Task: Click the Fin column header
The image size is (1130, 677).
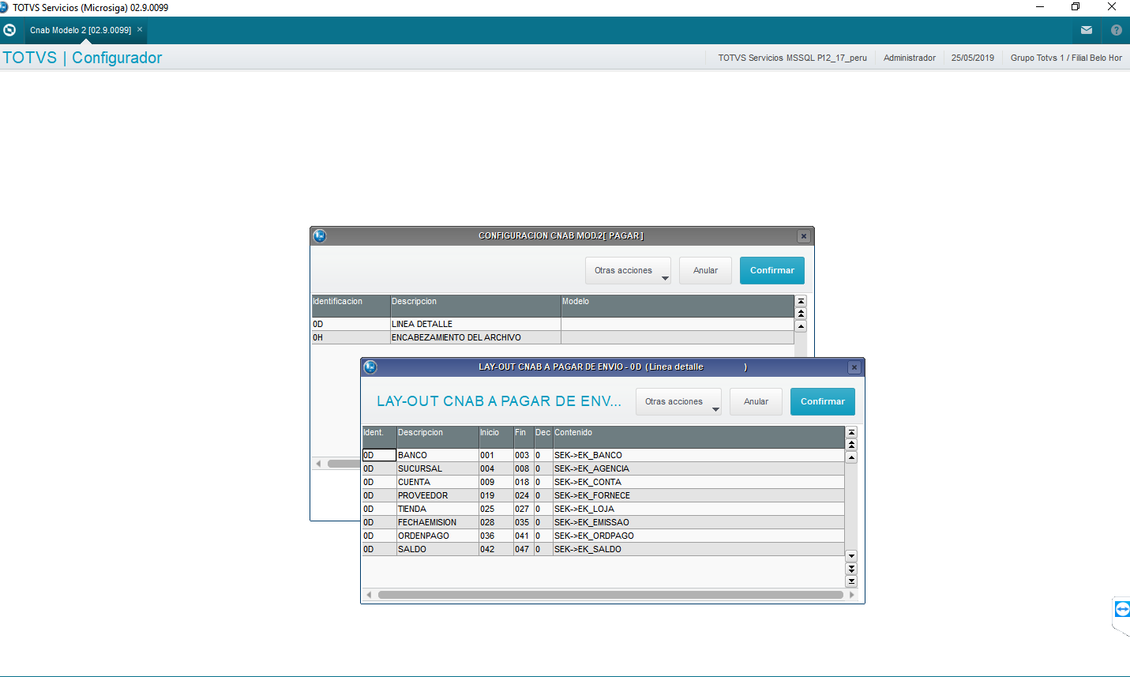Action: (x=524, y=437)
